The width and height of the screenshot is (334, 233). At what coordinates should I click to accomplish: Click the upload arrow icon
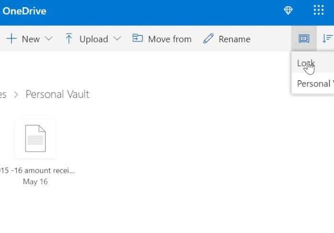coord(69,39)
